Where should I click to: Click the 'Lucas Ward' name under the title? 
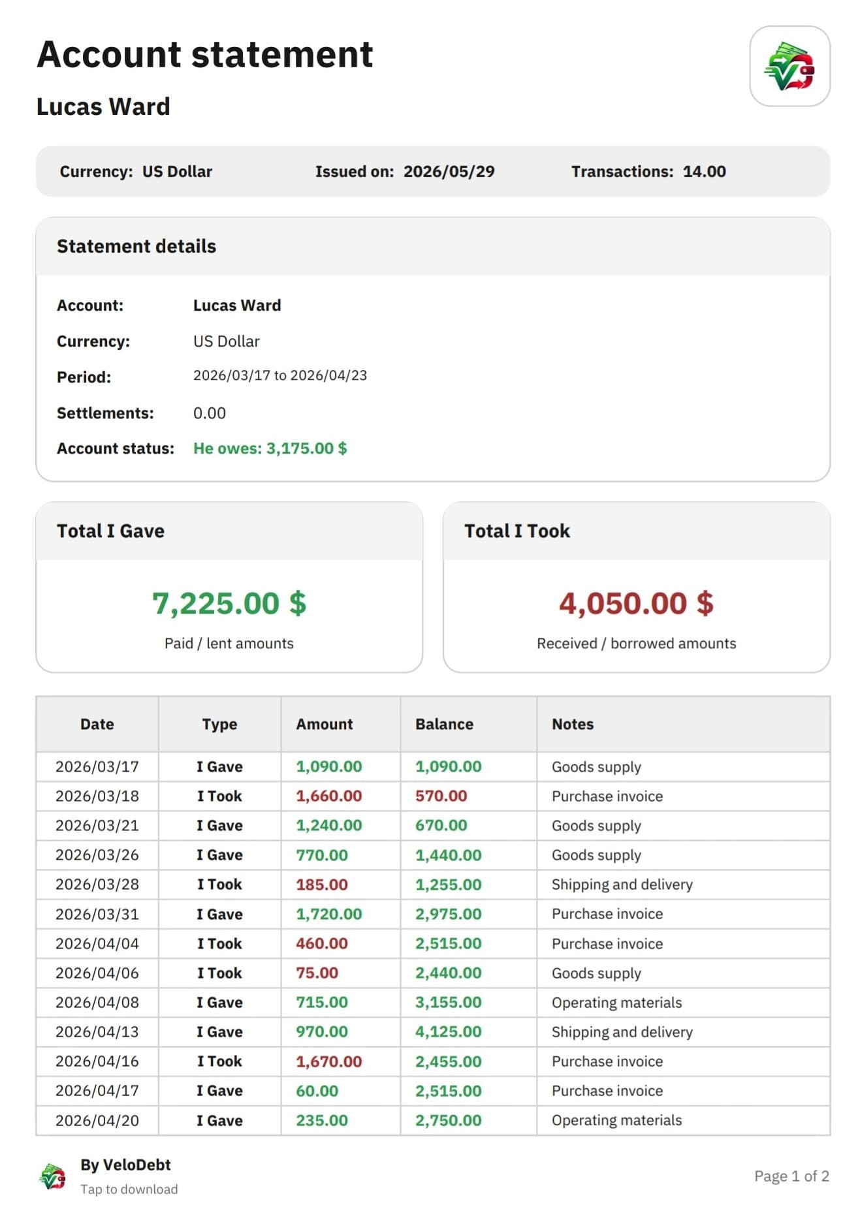(103, 106)
